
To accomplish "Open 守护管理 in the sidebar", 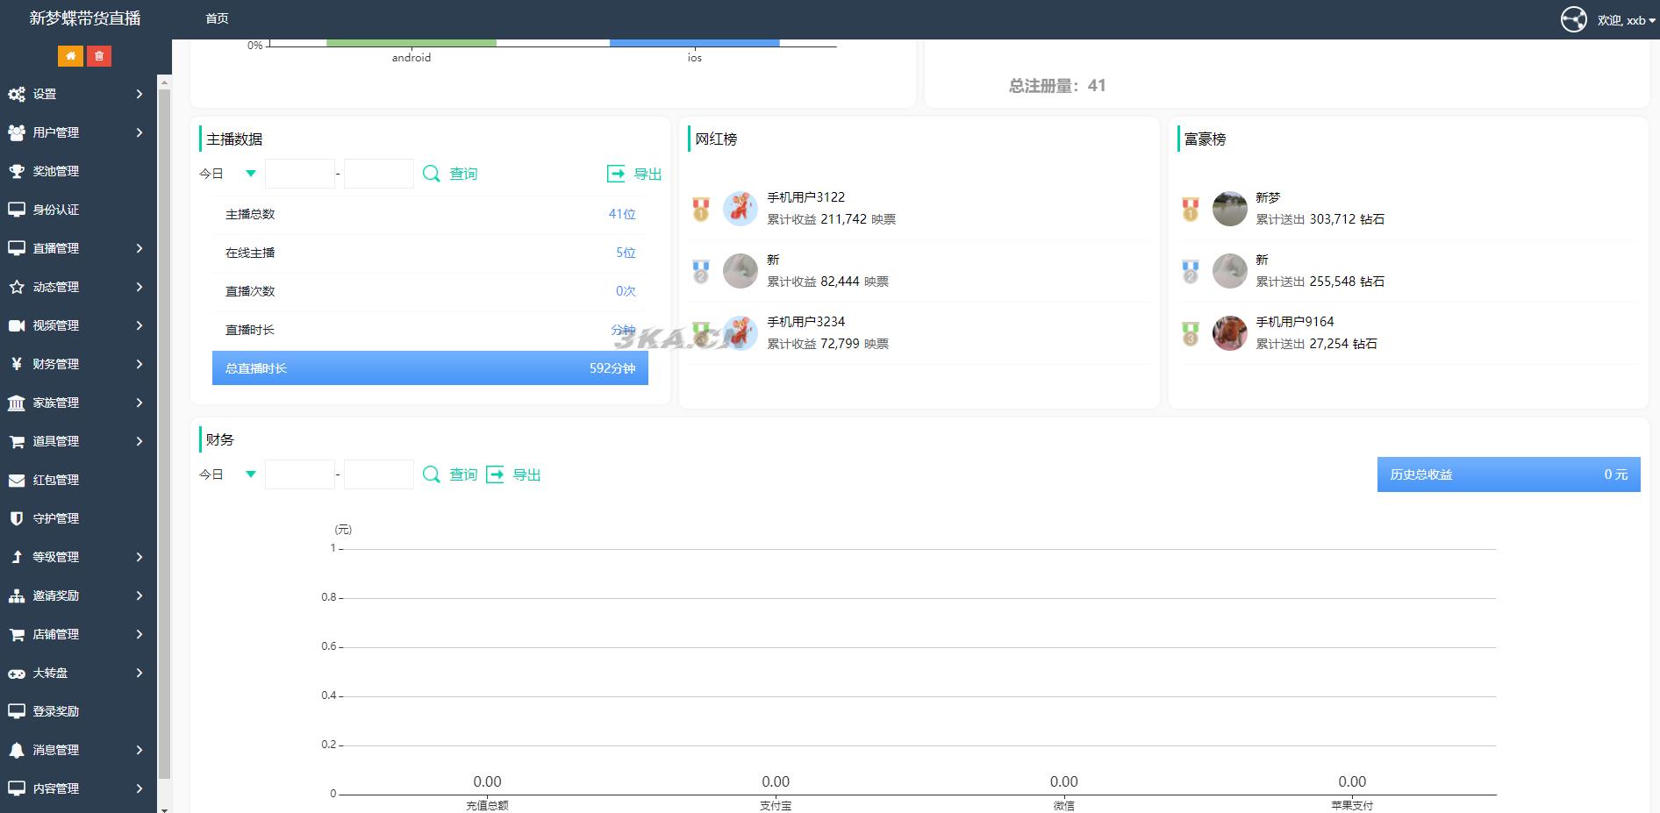I will pos(56,518).
